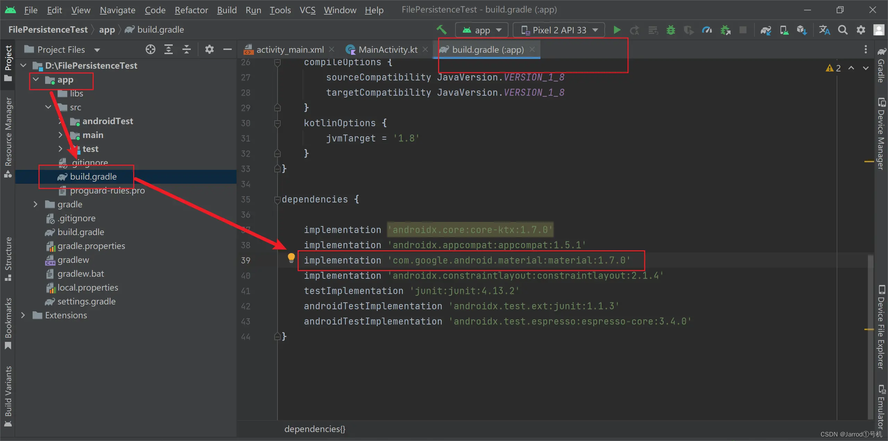The height and width of the screenshot is (441, 888).
Task: Close the build.gradle (:app) tab
Action: (x=532, y=49)
